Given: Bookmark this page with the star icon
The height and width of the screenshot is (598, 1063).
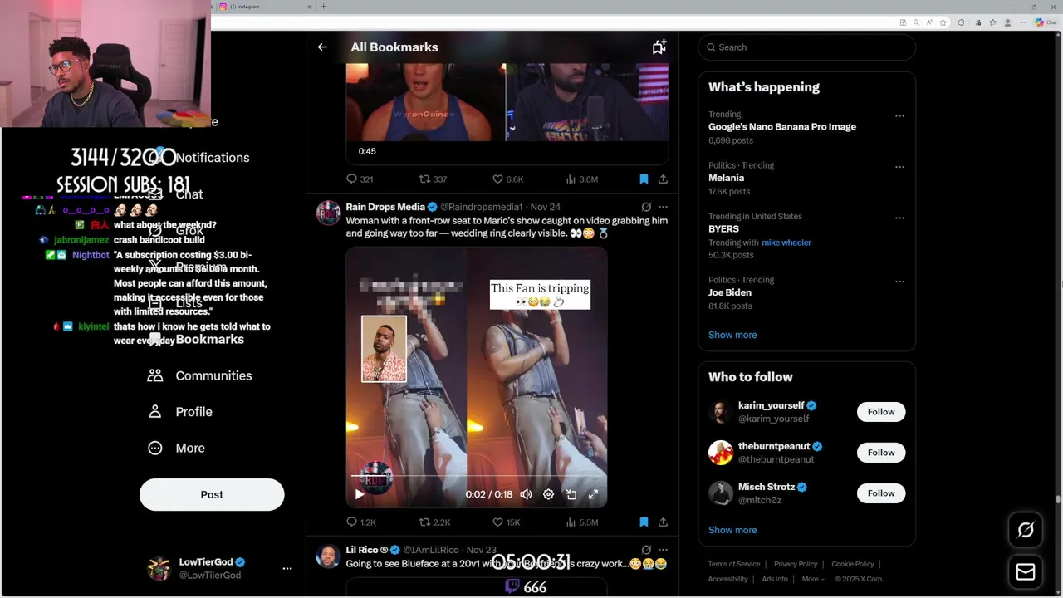Looking at the screenshot, I should point(943,22).
